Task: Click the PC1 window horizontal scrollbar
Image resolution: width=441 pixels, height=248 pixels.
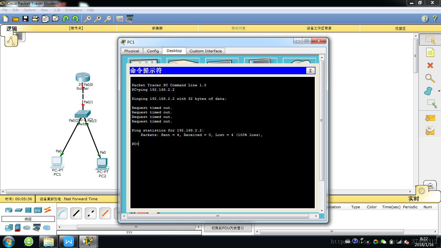Action: pyautogui.click(x=218, y=216)
